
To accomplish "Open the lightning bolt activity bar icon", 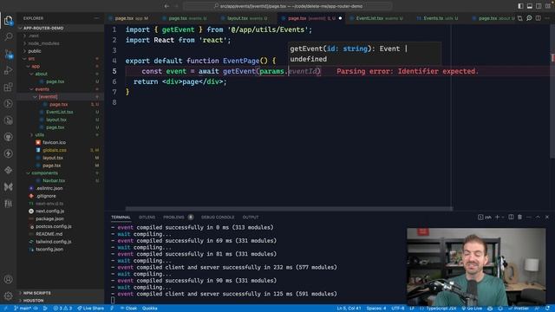I will pyautogui.click(x=8, y=153).
